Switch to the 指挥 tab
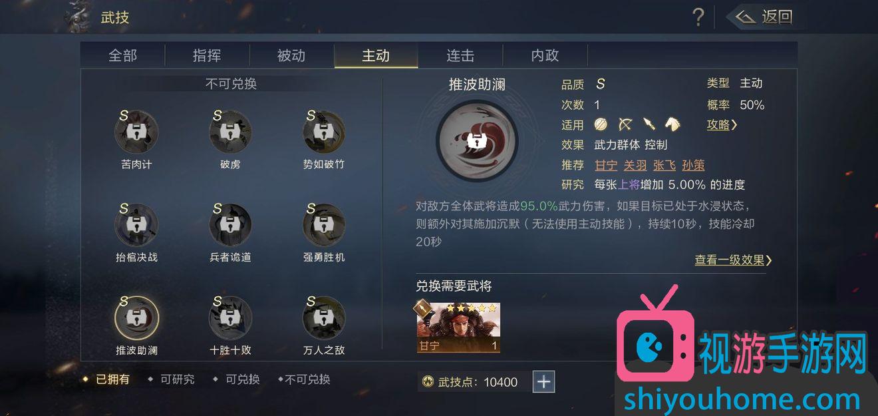The height and width of the screenshot is (416, 878). coord(207,56)
